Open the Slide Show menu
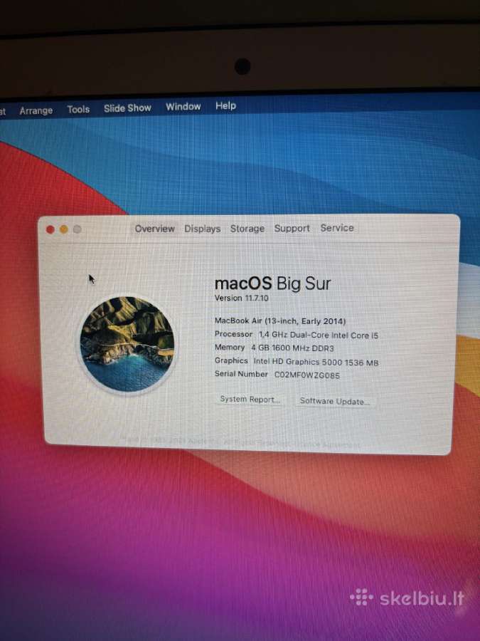The height and width of the screenshot is (641, 480). tap(127, 108)
